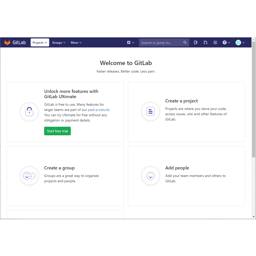The image size is (256, 256).
Task: Expand the Groups menu
Action: coord(59,42)
